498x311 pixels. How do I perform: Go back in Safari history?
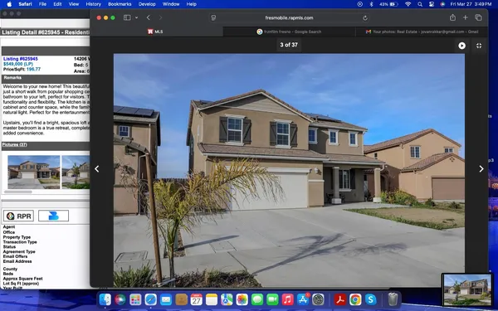[x=149, y=17]
